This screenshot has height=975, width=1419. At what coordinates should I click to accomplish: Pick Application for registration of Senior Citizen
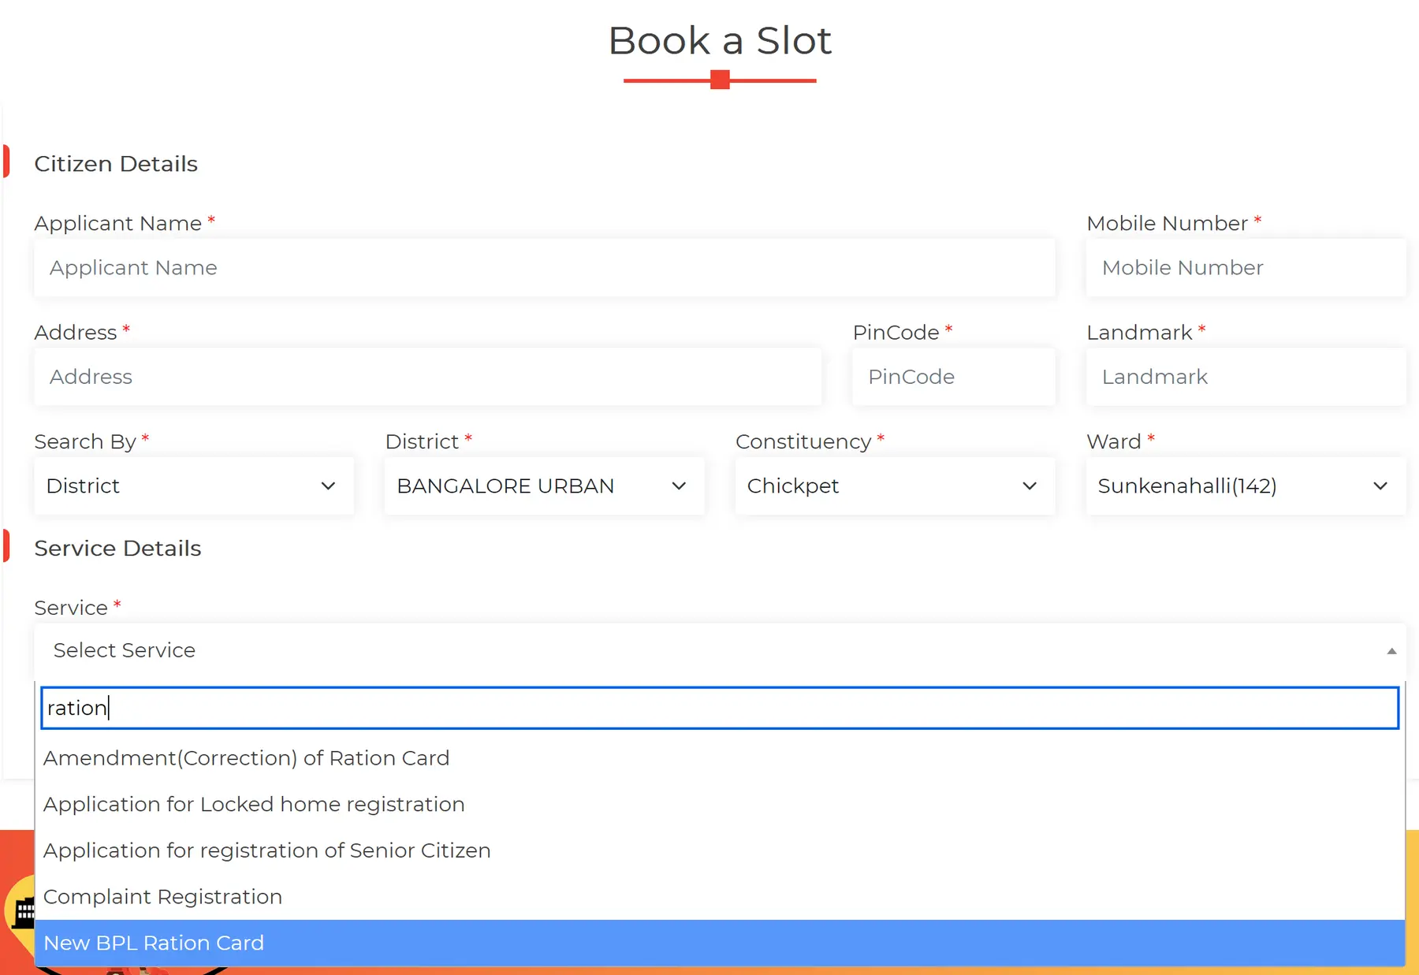click(x=267, y=850)
